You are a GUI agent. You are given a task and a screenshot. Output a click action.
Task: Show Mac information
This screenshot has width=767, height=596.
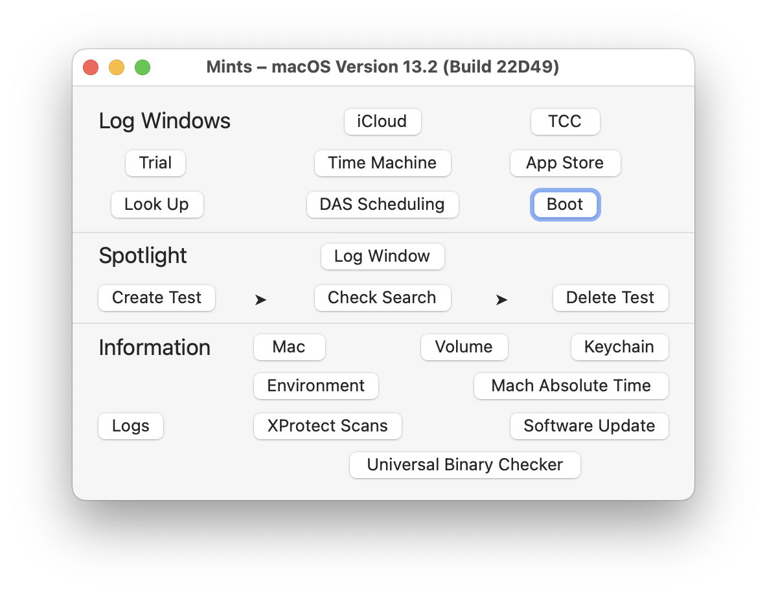click(289, 347)
